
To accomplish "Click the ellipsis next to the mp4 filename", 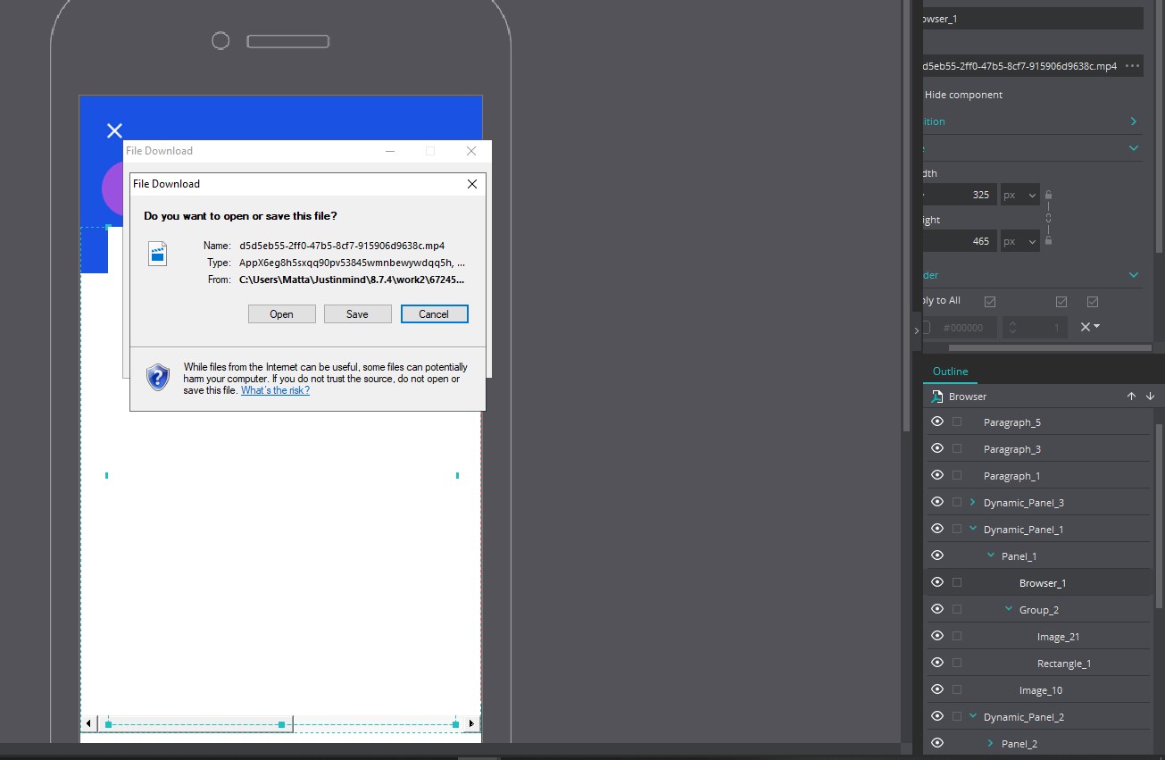I will 1132,66.
